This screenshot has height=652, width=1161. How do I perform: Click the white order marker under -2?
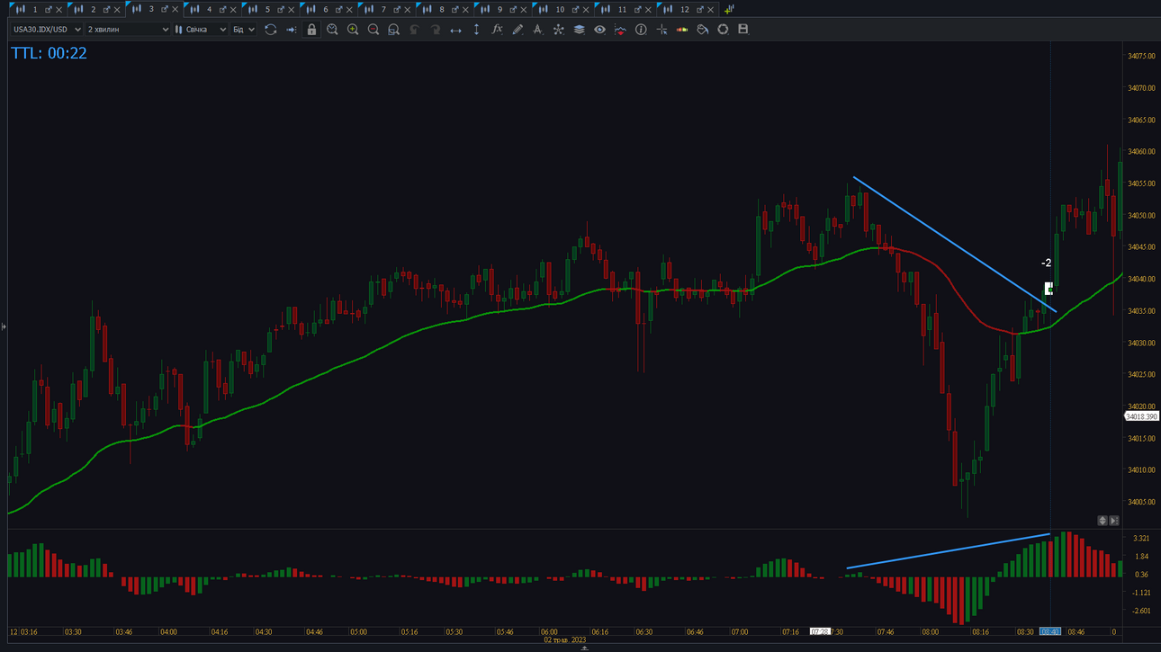1048,289
